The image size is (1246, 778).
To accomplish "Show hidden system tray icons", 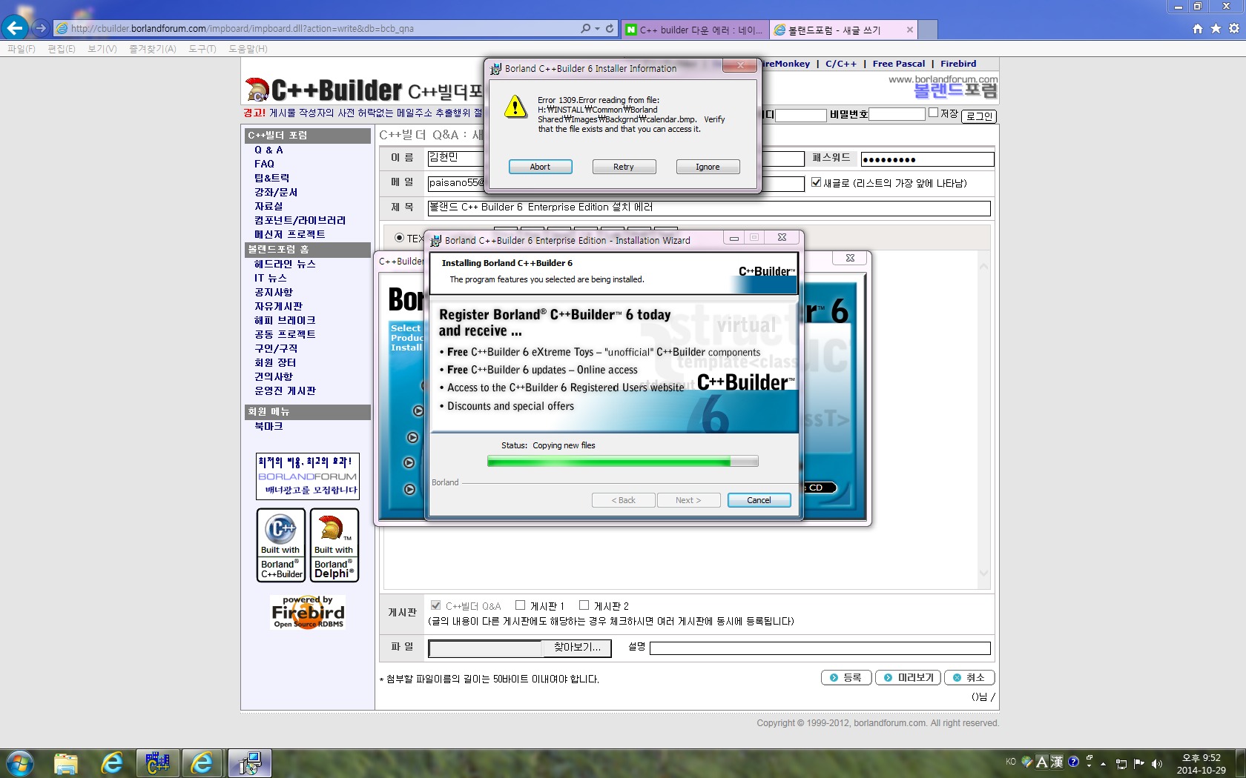I will coord(1103,763).
